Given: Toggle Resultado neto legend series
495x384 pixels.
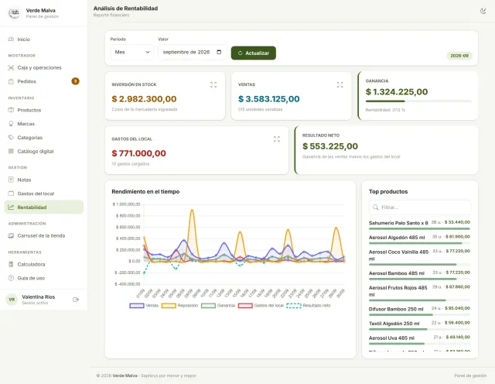Looking at the screenshot, I should click(x=309, y=306).
